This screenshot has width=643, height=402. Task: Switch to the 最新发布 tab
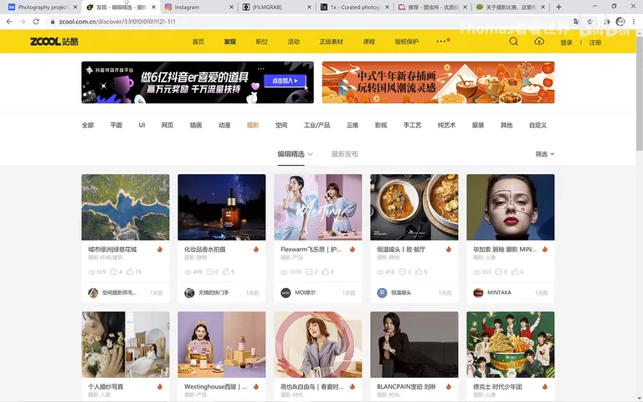click(344, 154)
